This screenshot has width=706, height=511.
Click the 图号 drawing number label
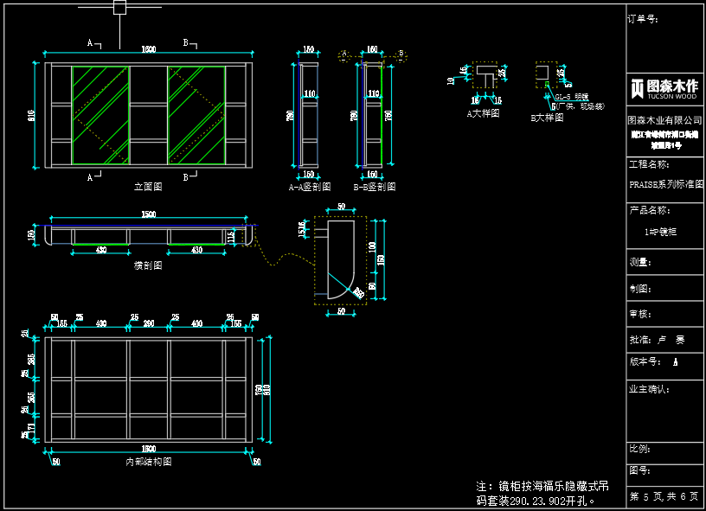(639, 470)
